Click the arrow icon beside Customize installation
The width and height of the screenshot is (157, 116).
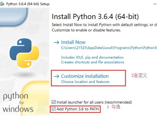coord(57,76)
